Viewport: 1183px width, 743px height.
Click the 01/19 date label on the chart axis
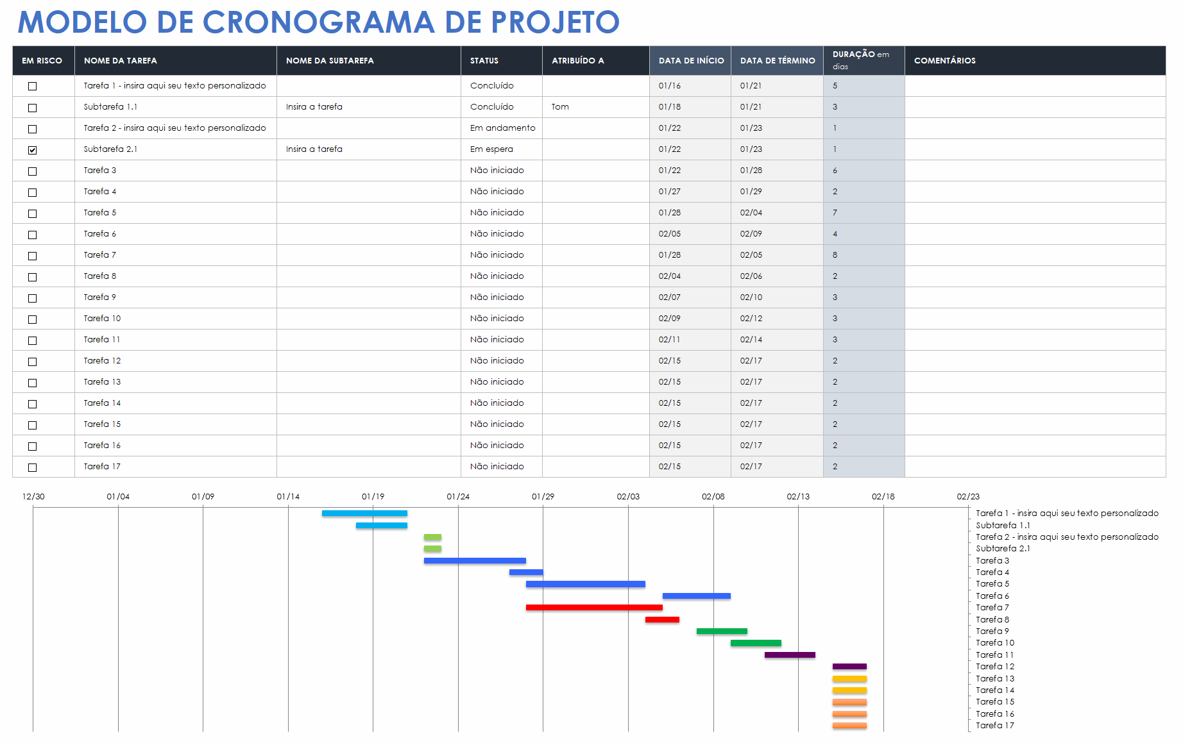[x=373, y=497]
